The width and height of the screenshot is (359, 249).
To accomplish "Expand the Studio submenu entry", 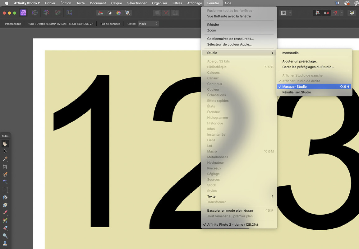I will coord(239,53).
